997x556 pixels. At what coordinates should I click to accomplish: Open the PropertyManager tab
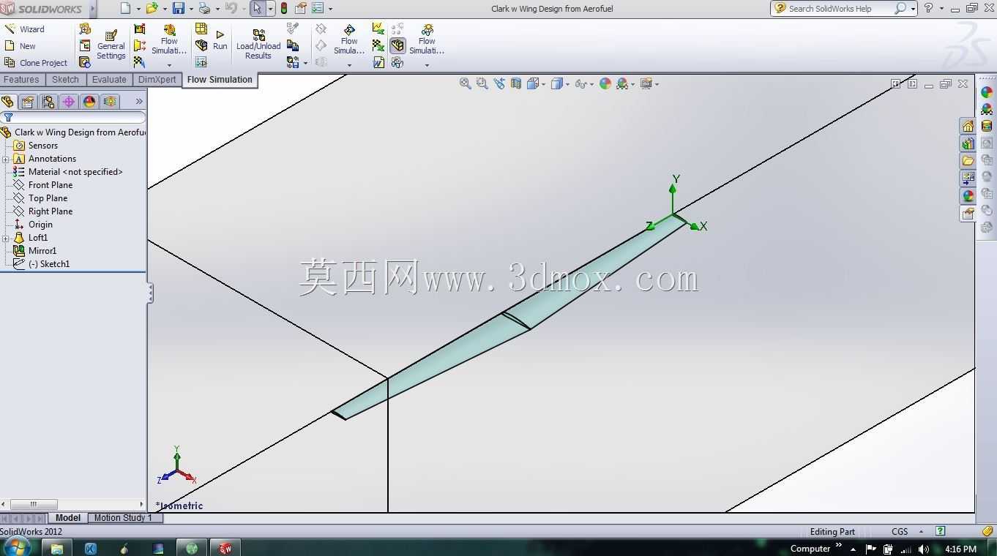coord(28,102)
